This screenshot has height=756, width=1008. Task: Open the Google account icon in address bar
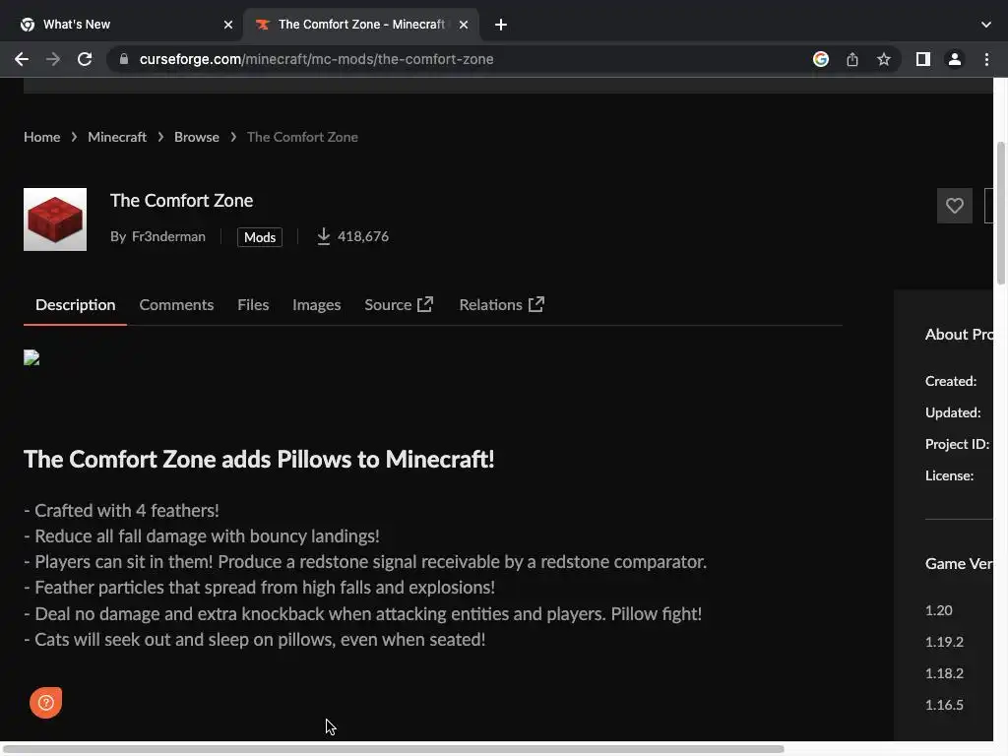click(820, 59)
